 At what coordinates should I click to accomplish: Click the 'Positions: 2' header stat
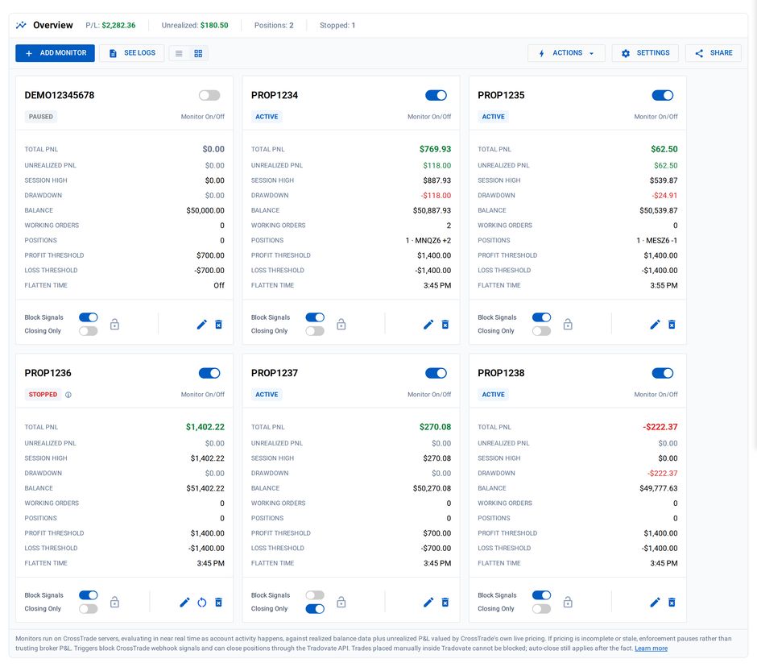[274, 25]
